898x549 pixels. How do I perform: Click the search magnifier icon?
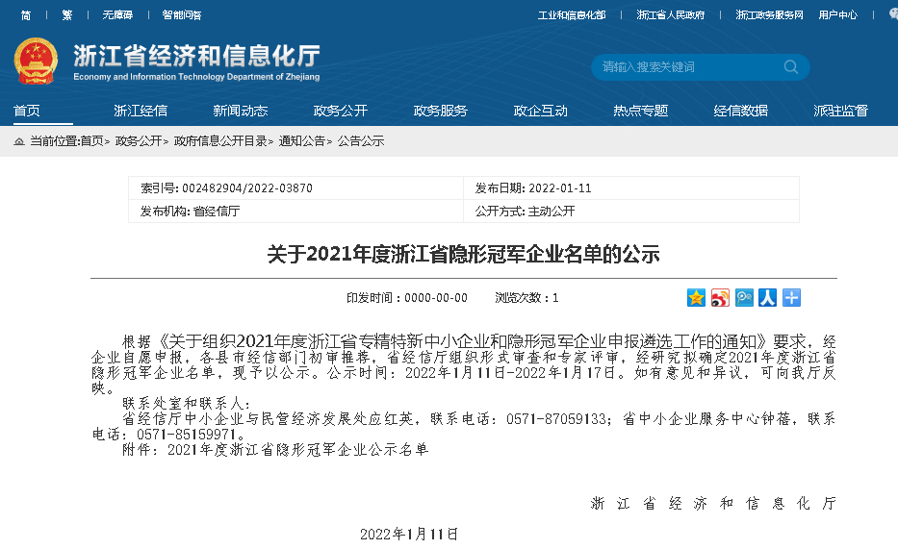pos(791,67)
